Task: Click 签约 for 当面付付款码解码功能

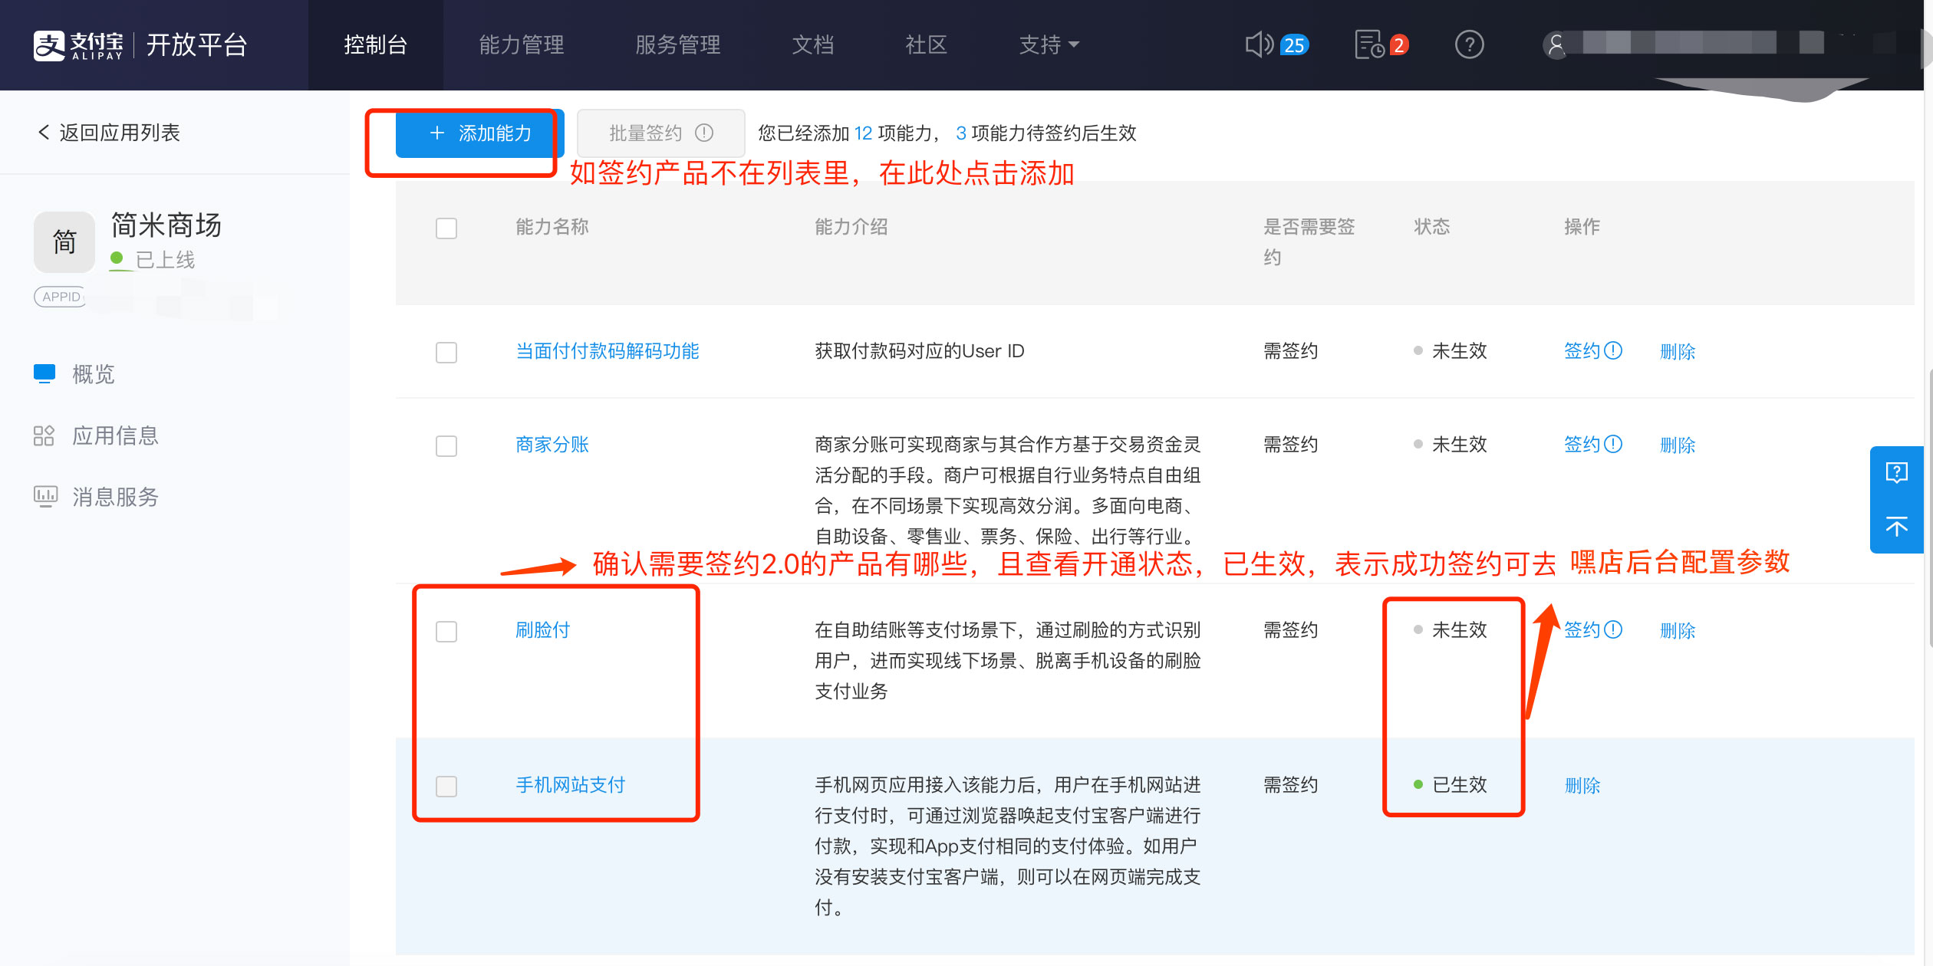Action: (x=1582, y=351)
